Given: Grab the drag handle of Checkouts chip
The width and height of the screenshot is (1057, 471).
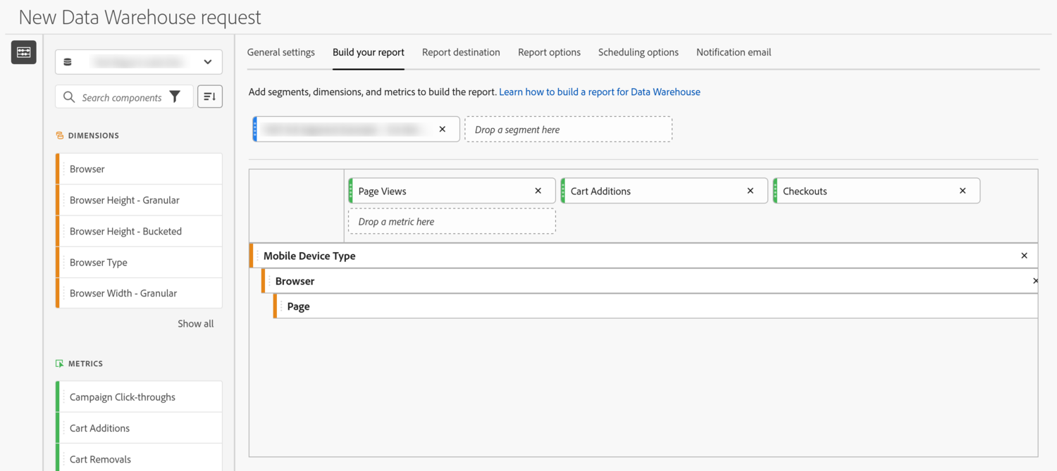Looking at the screenshot, I should point(776,191).
